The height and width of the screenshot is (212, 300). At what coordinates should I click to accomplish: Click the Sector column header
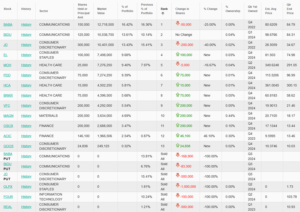(x=44, y=11)
